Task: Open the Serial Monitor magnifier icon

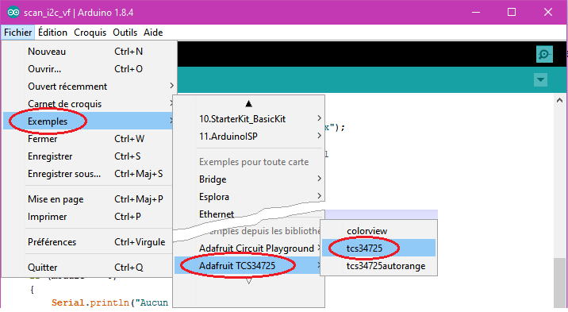Action: (x=544, y=54)
